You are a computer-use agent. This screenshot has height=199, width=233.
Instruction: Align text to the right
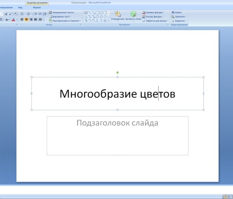click(31, 19)
